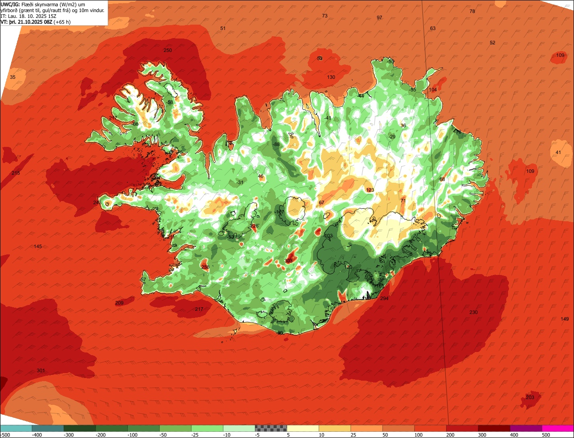Click the magenta legend swatch above 500
Screen dimensions: 574x438
click(558, 428)
